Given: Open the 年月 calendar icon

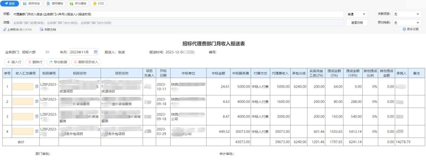Looking at the screenshot, I should click(96, 52).
